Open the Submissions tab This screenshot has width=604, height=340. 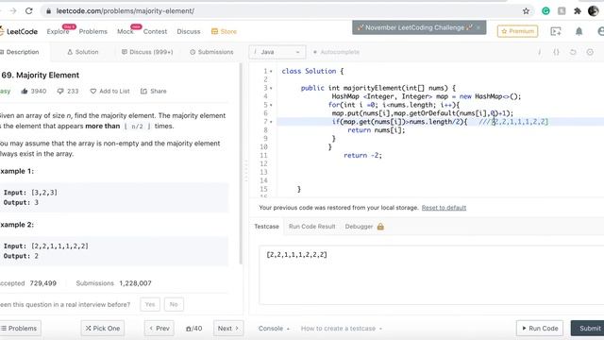tap(211, 52)
